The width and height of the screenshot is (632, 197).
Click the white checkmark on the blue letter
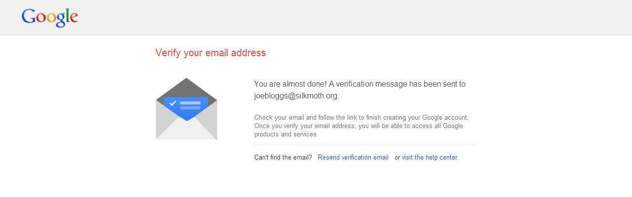click(172, 103)
